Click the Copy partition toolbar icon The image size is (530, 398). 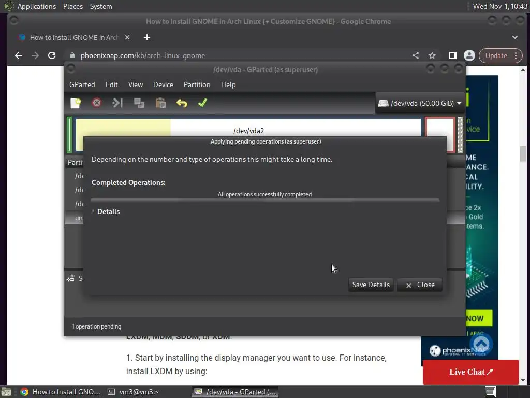click(x=139, y=103)
